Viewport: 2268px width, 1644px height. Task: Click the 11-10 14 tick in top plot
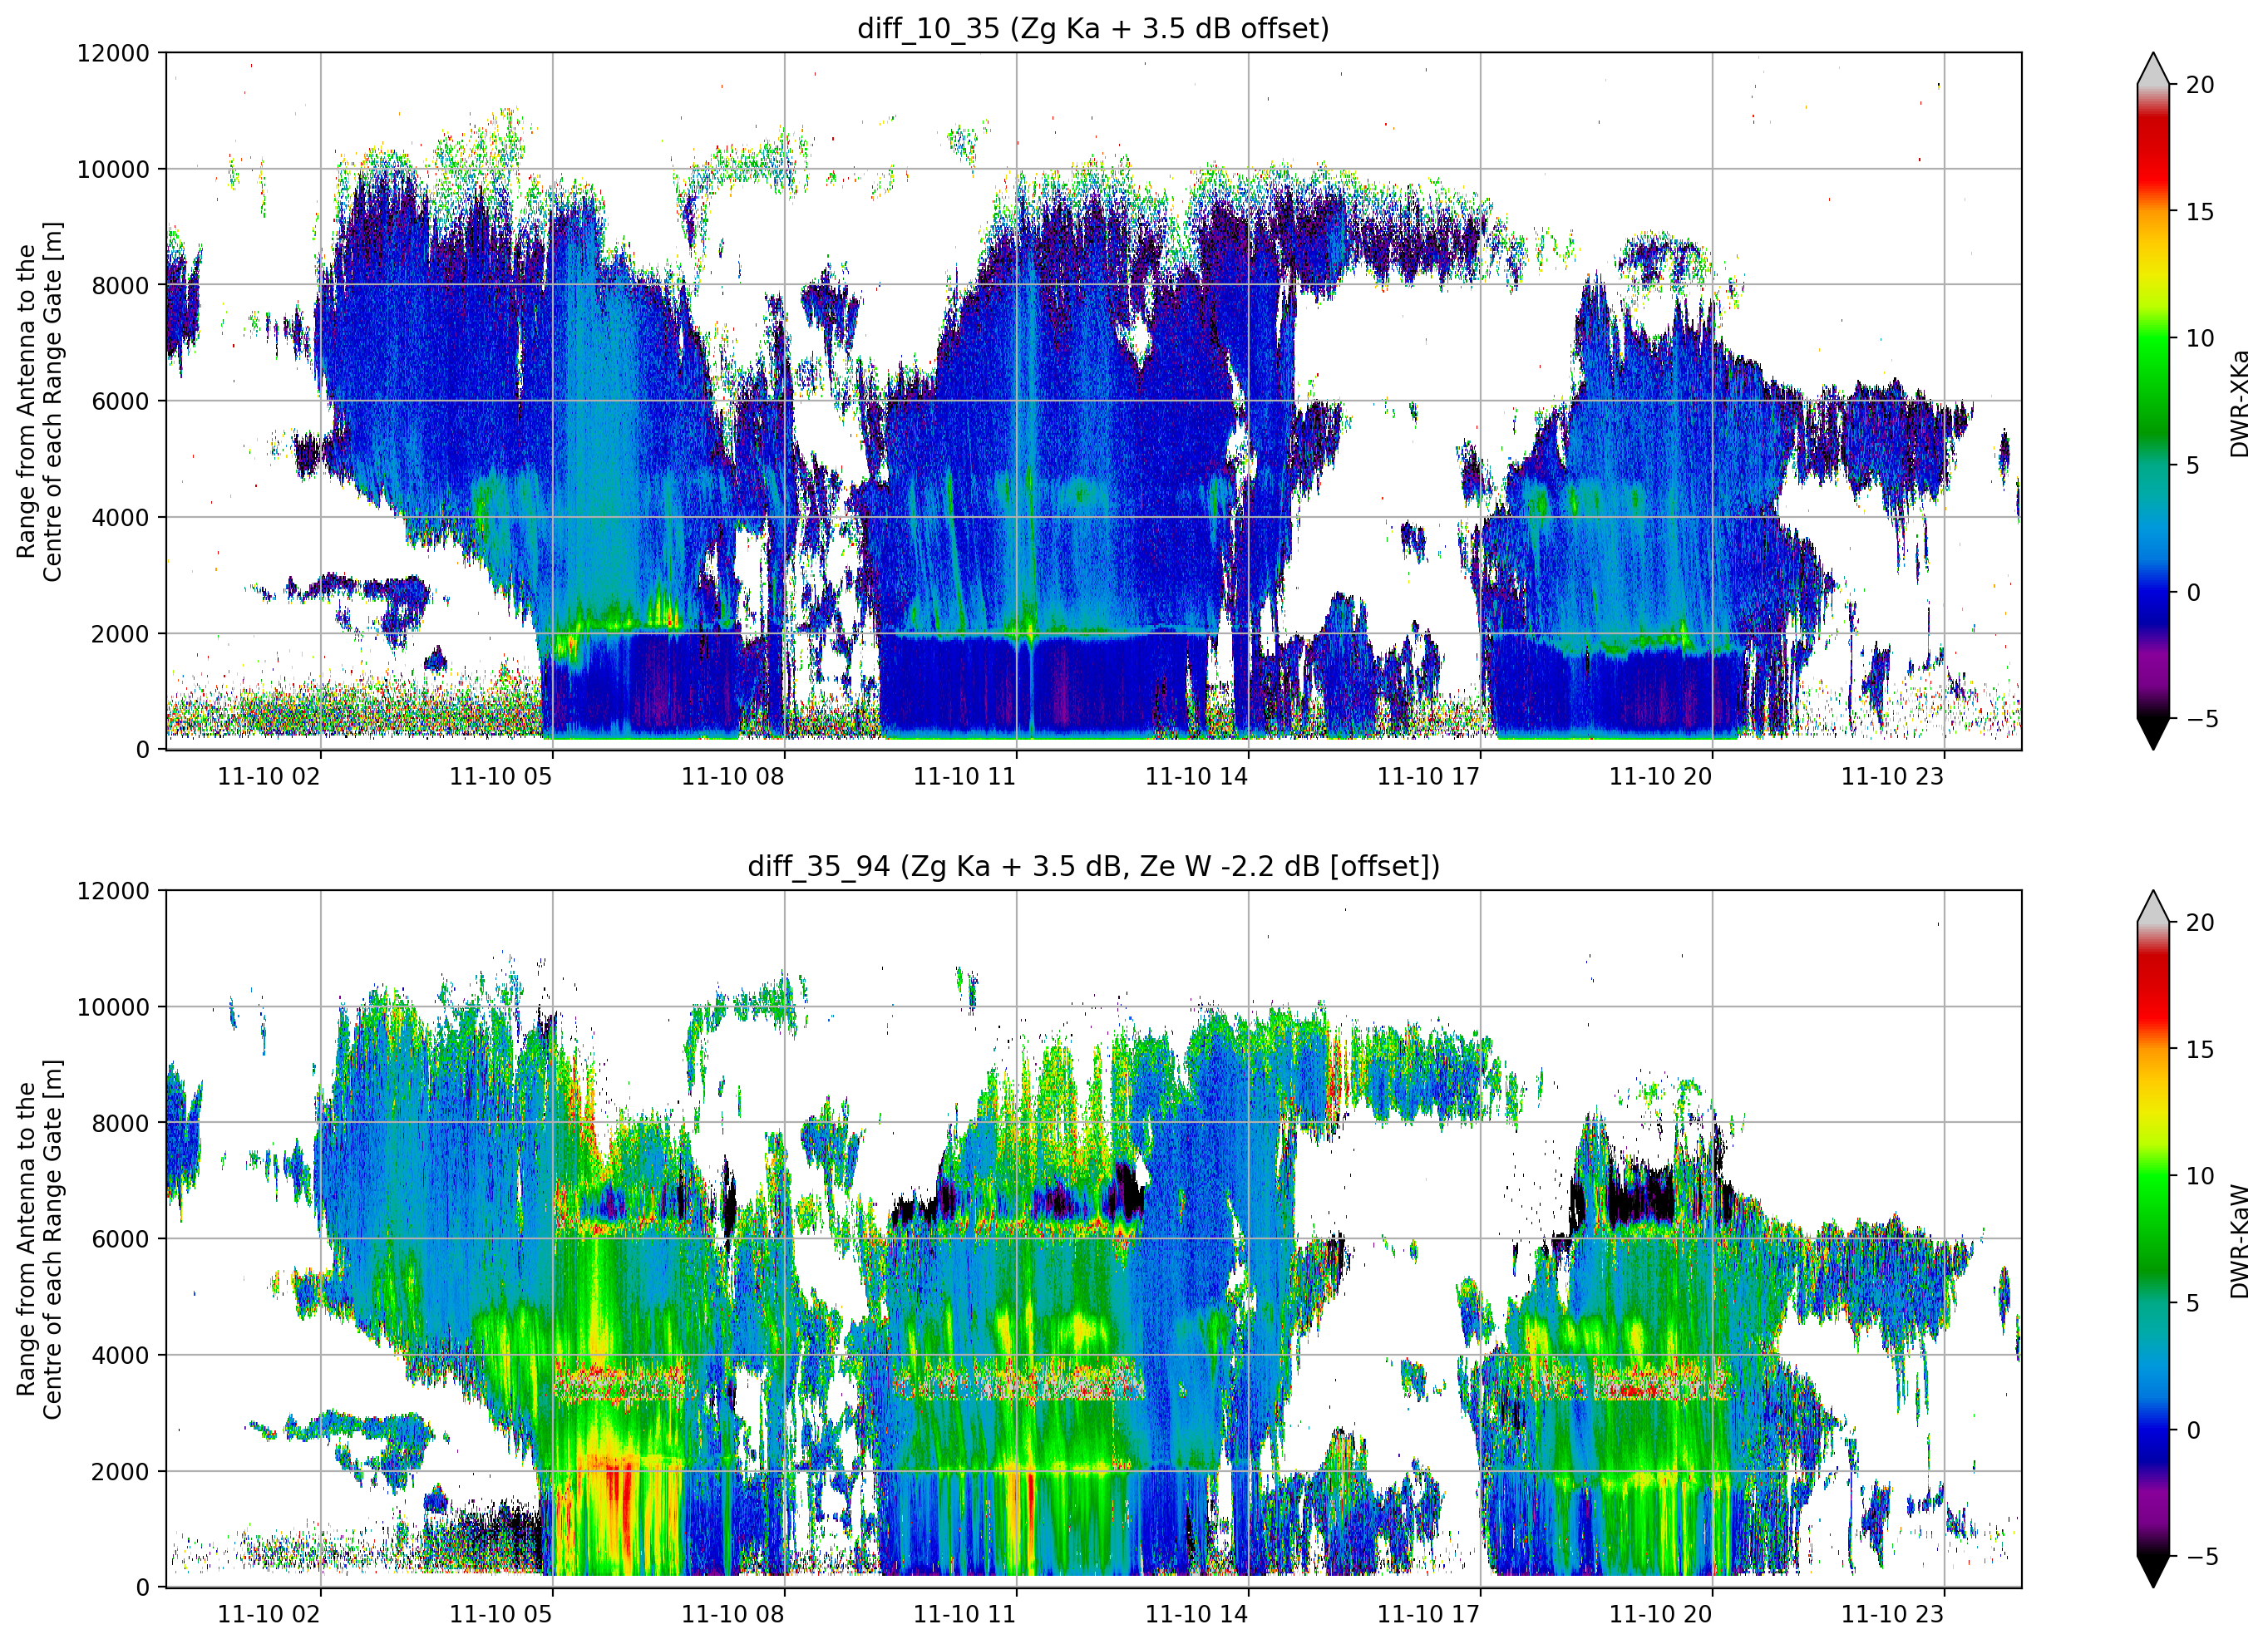point(1197,776)
